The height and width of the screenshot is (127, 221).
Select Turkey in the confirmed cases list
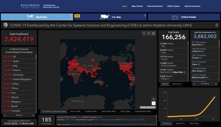18,84
